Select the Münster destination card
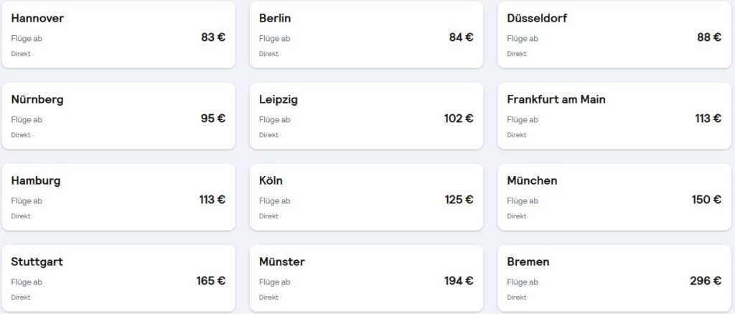Screen dimensions: 735x314 pyautogui.click(x=366, y=278)
